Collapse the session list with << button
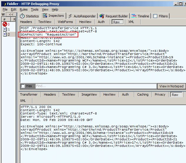This screenshot has width=186, height=163. [11, 14]
